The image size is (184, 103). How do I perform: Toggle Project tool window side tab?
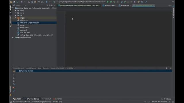pos(11,9)
